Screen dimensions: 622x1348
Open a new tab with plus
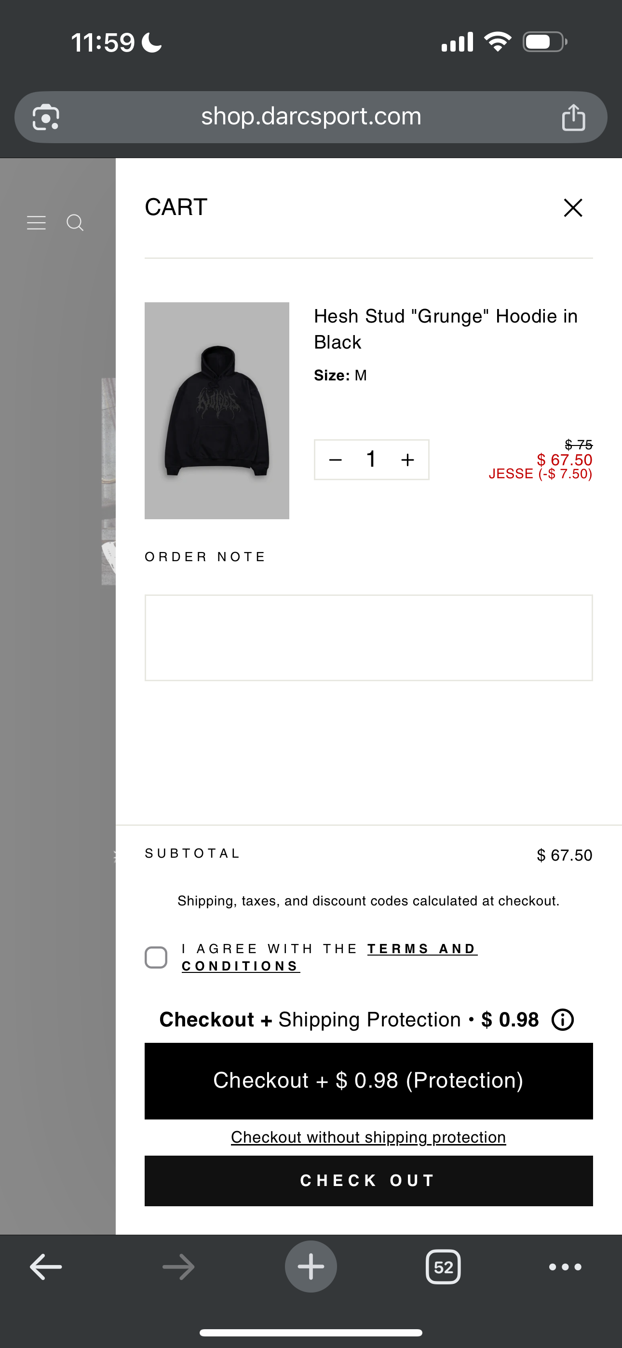pyautogui.click(x=311, y=1267)
